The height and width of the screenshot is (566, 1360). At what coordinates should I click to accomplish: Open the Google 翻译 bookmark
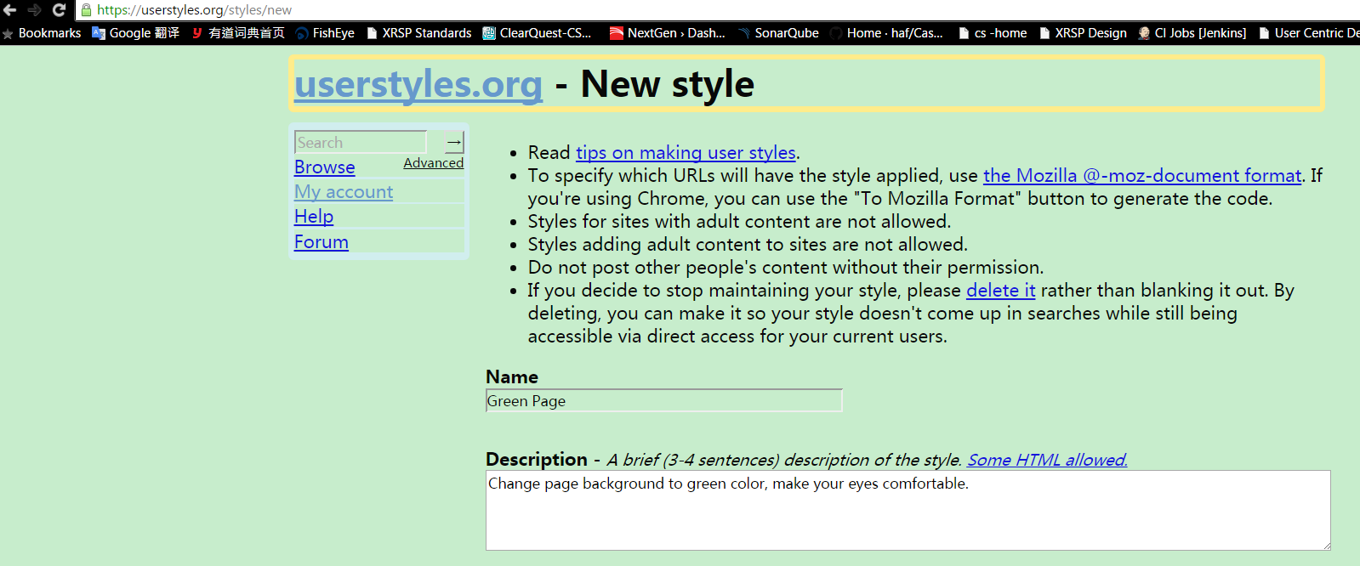[x=136, y=33]
